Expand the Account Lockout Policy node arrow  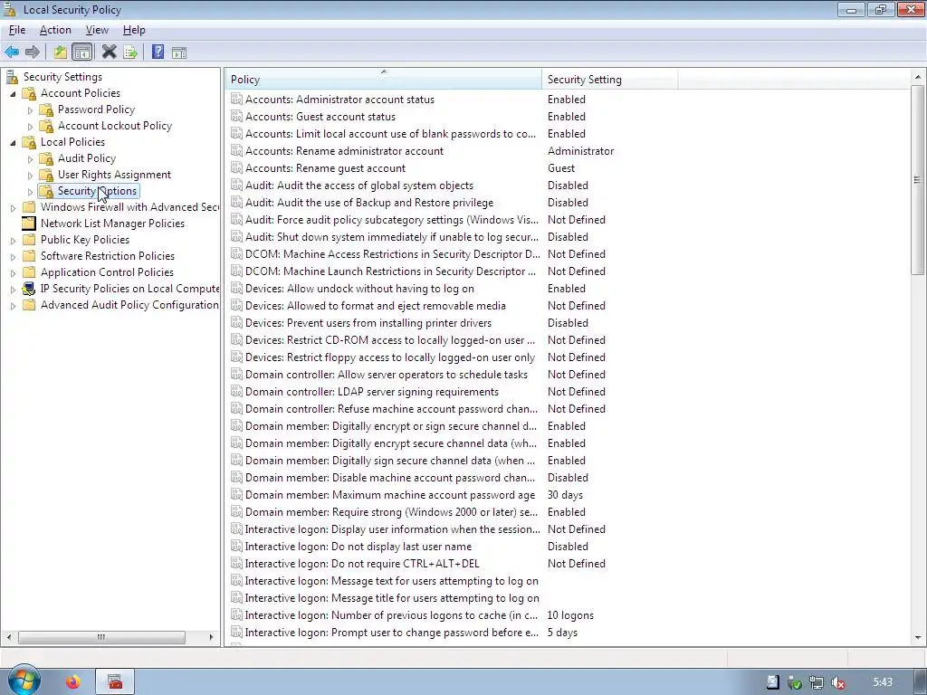coord(30,126)
